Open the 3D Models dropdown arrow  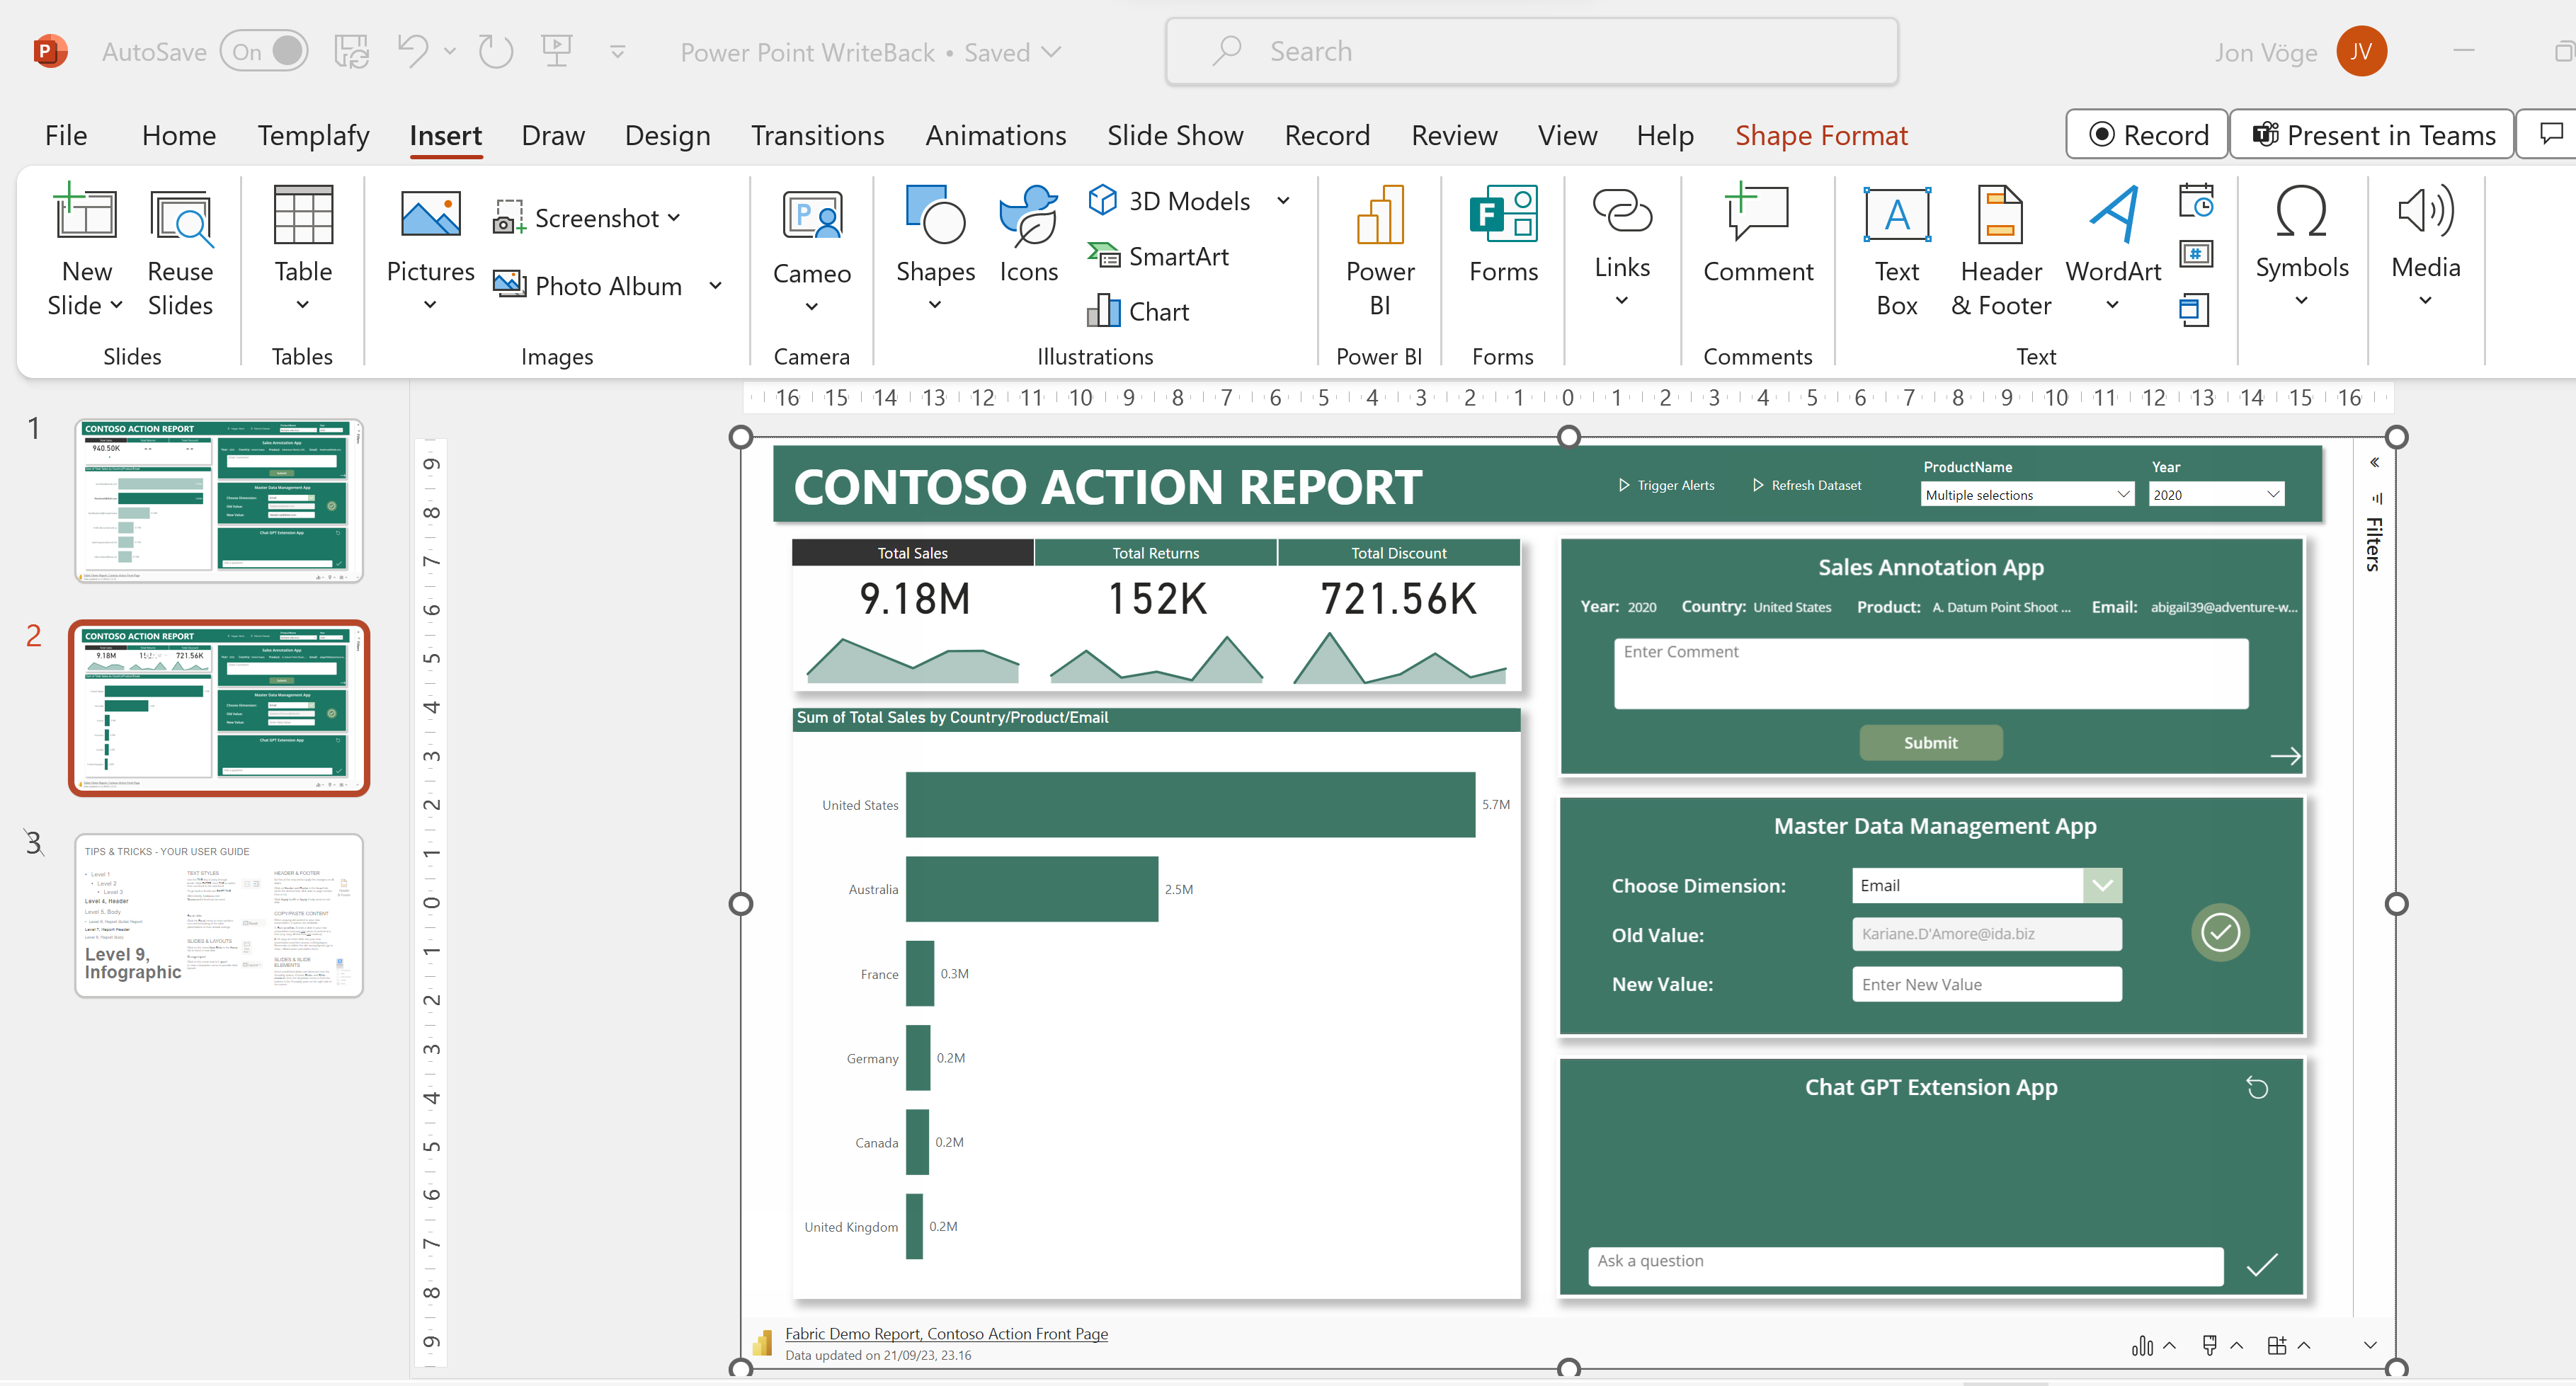(x=1283, y=201)
